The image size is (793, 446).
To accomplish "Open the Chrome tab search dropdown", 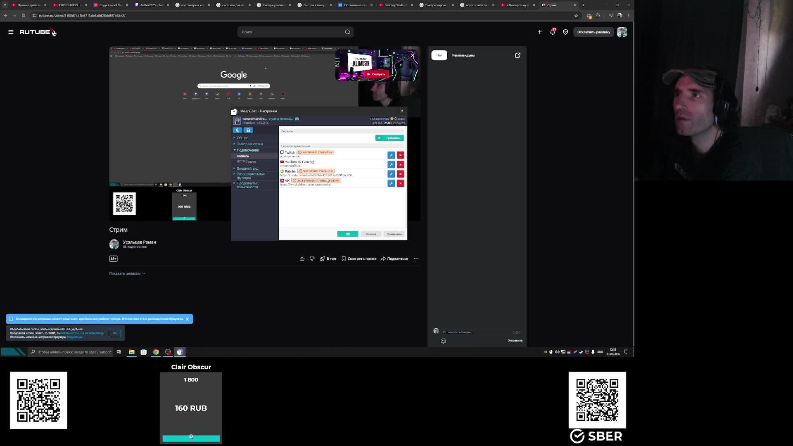I will tap(5, 5).
